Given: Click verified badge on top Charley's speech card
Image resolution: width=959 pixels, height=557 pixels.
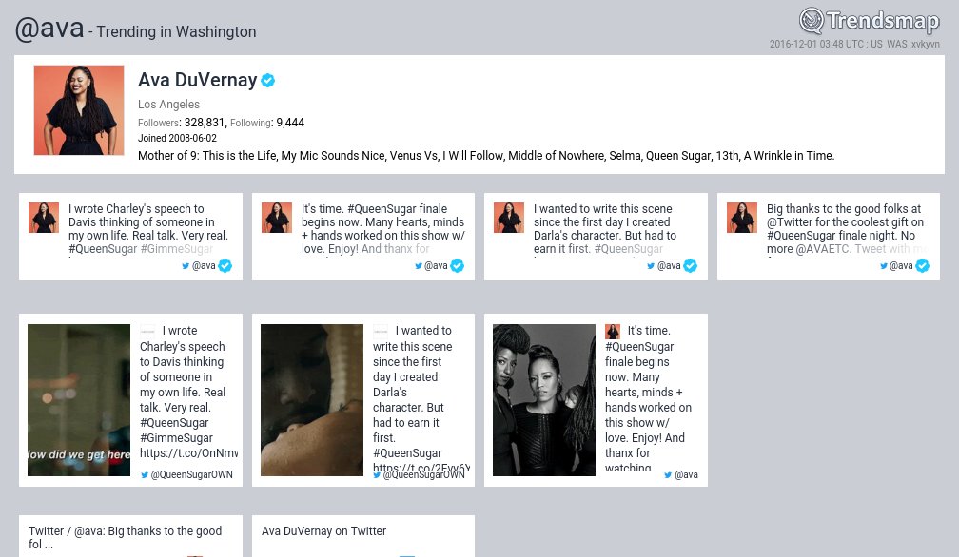Looking at the screenshot, I should click(225, 266).
